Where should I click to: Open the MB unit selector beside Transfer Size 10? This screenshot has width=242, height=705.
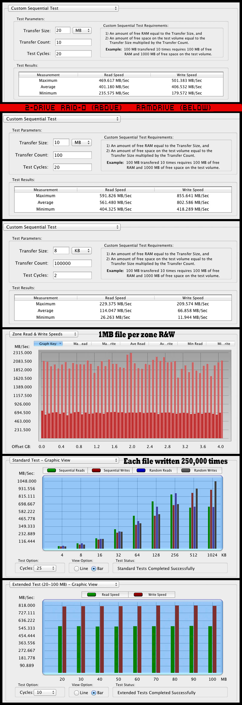pyautogui.click(x=82, y=142)
